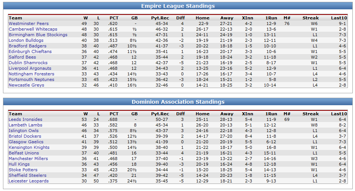Select Birmingham Blue Stockings link

38,35
